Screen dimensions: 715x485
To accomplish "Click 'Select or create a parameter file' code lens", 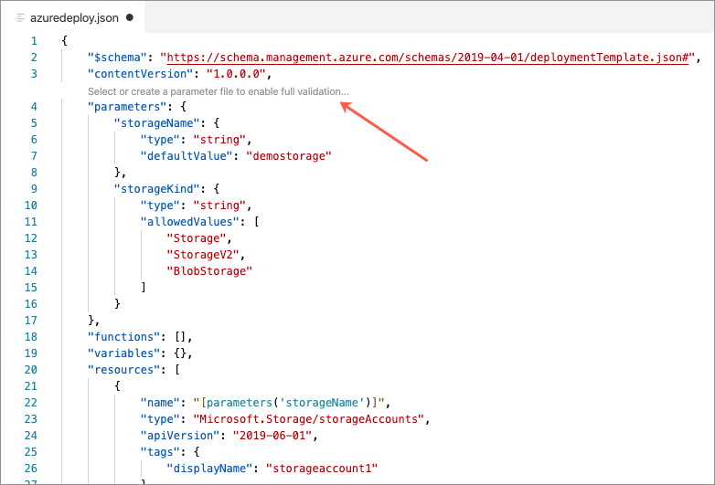I will [219, 91].
